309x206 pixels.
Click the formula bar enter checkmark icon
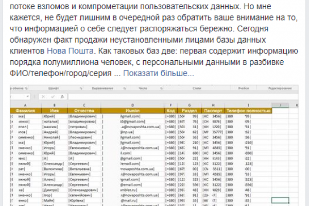click(x=53, y=97)
